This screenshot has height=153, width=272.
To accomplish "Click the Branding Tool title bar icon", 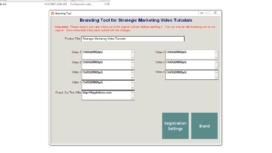I will 53,13.
